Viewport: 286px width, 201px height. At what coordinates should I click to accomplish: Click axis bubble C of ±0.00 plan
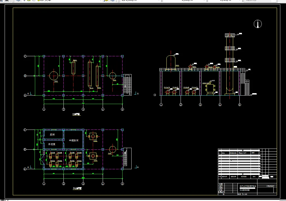click(x=25, y=130)
